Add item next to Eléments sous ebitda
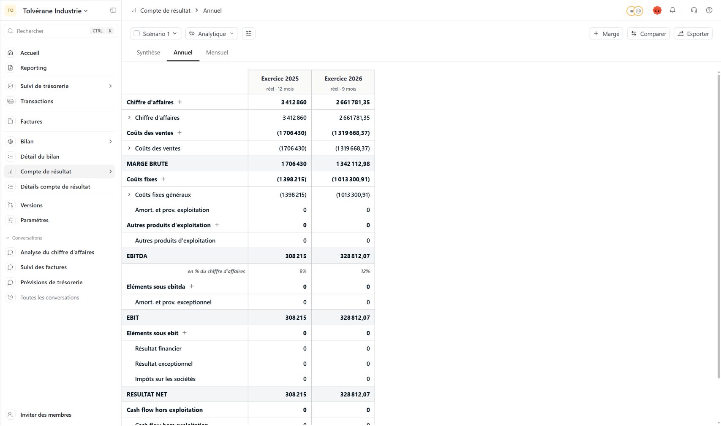The width and height of the screenshot is (721, 426). 191,286
